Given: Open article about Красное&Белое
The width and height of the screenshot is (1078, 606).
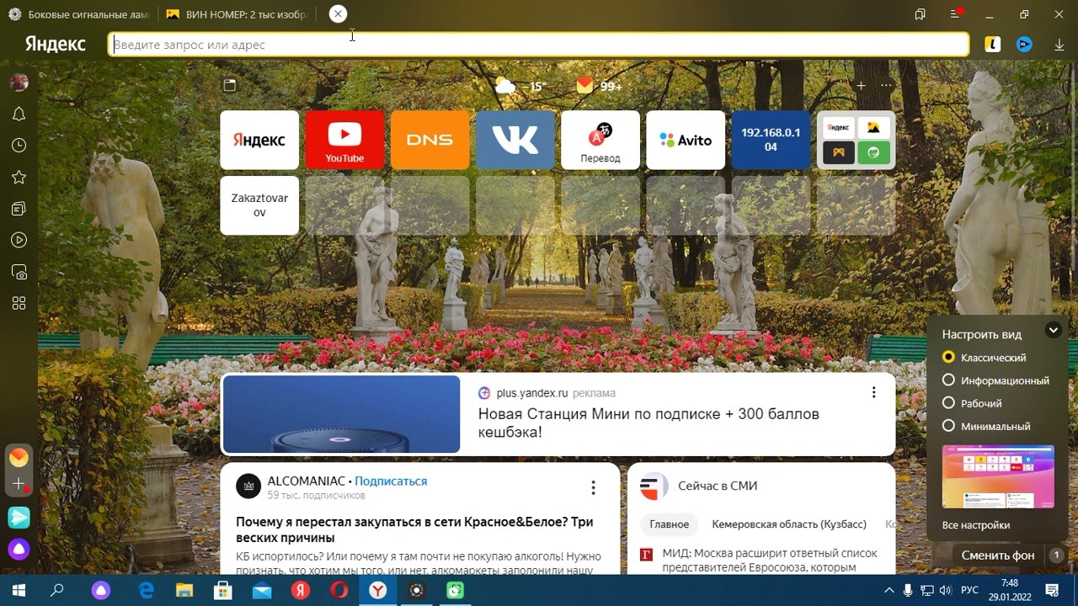Looking at the screenshot, I should (x=414, y=529).
